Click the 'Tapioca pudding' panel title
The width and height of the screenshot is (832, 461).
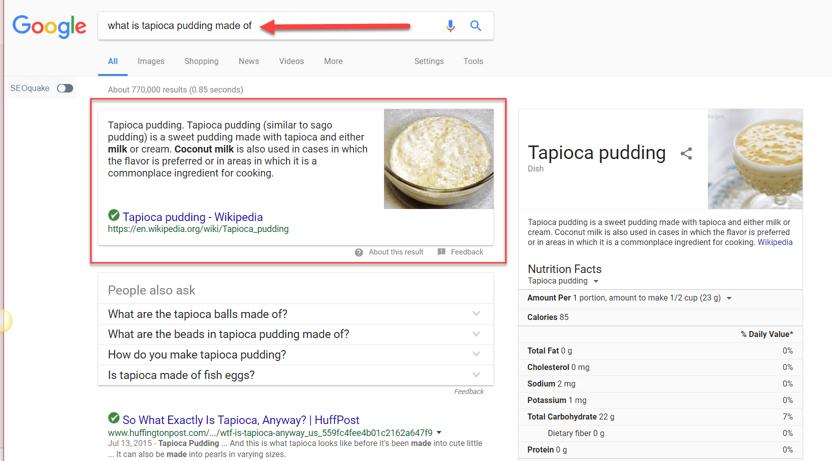coord(597,152)
